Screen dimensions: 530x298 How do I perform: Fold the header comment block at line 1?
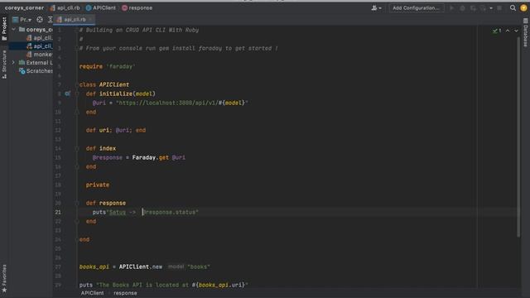(77, 30)
